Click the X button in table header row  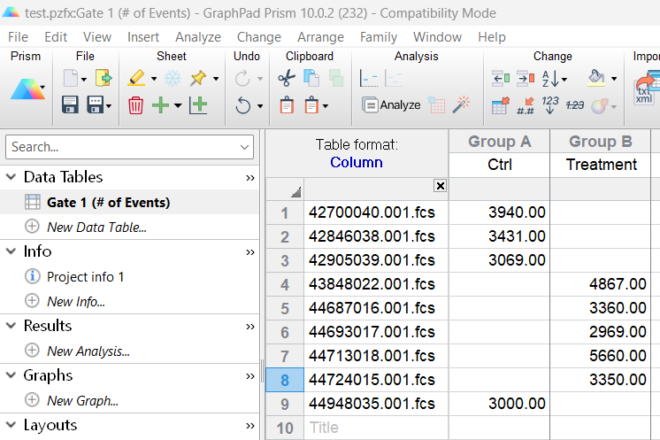click(440, 186)
